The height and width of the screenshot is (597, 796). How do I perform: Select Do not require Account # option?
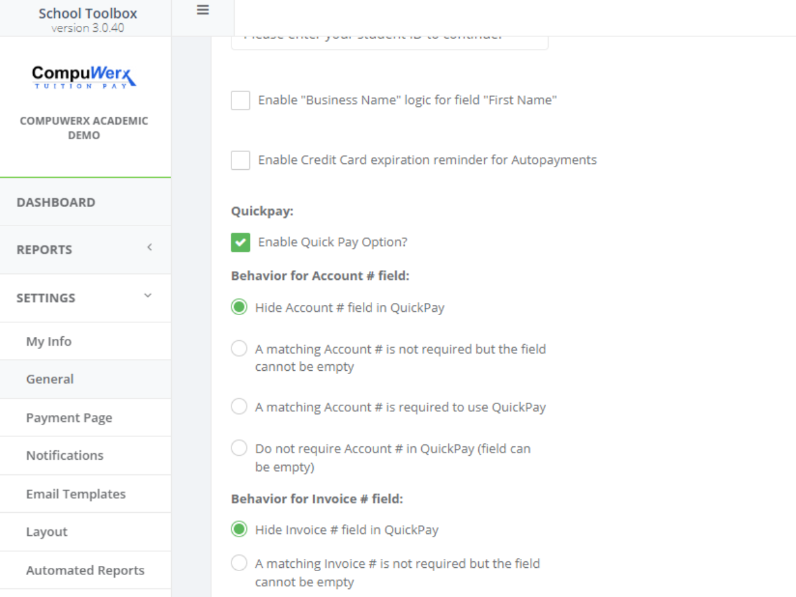click(239, 448)
